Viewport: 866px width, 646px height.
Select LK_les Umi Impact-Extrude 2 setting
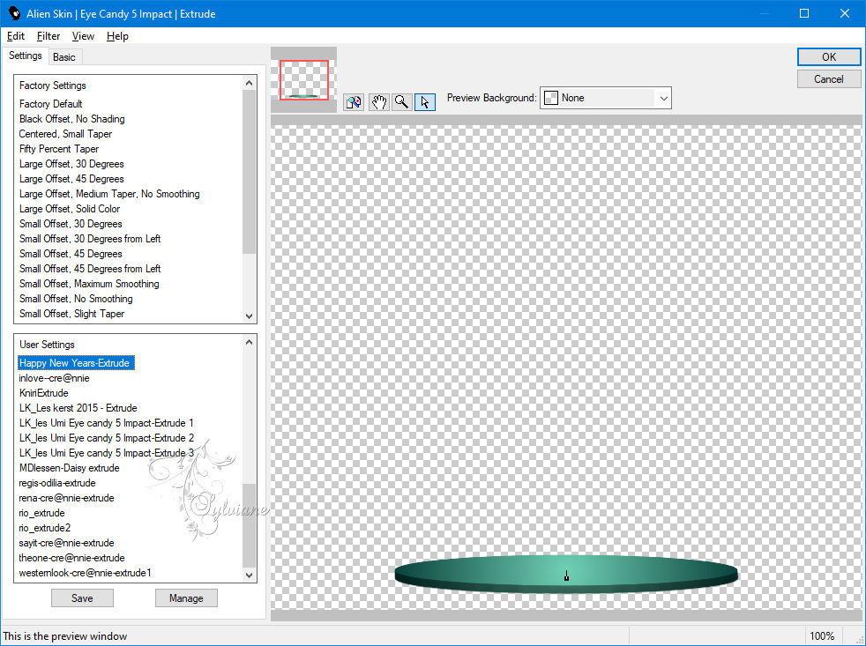106,437
